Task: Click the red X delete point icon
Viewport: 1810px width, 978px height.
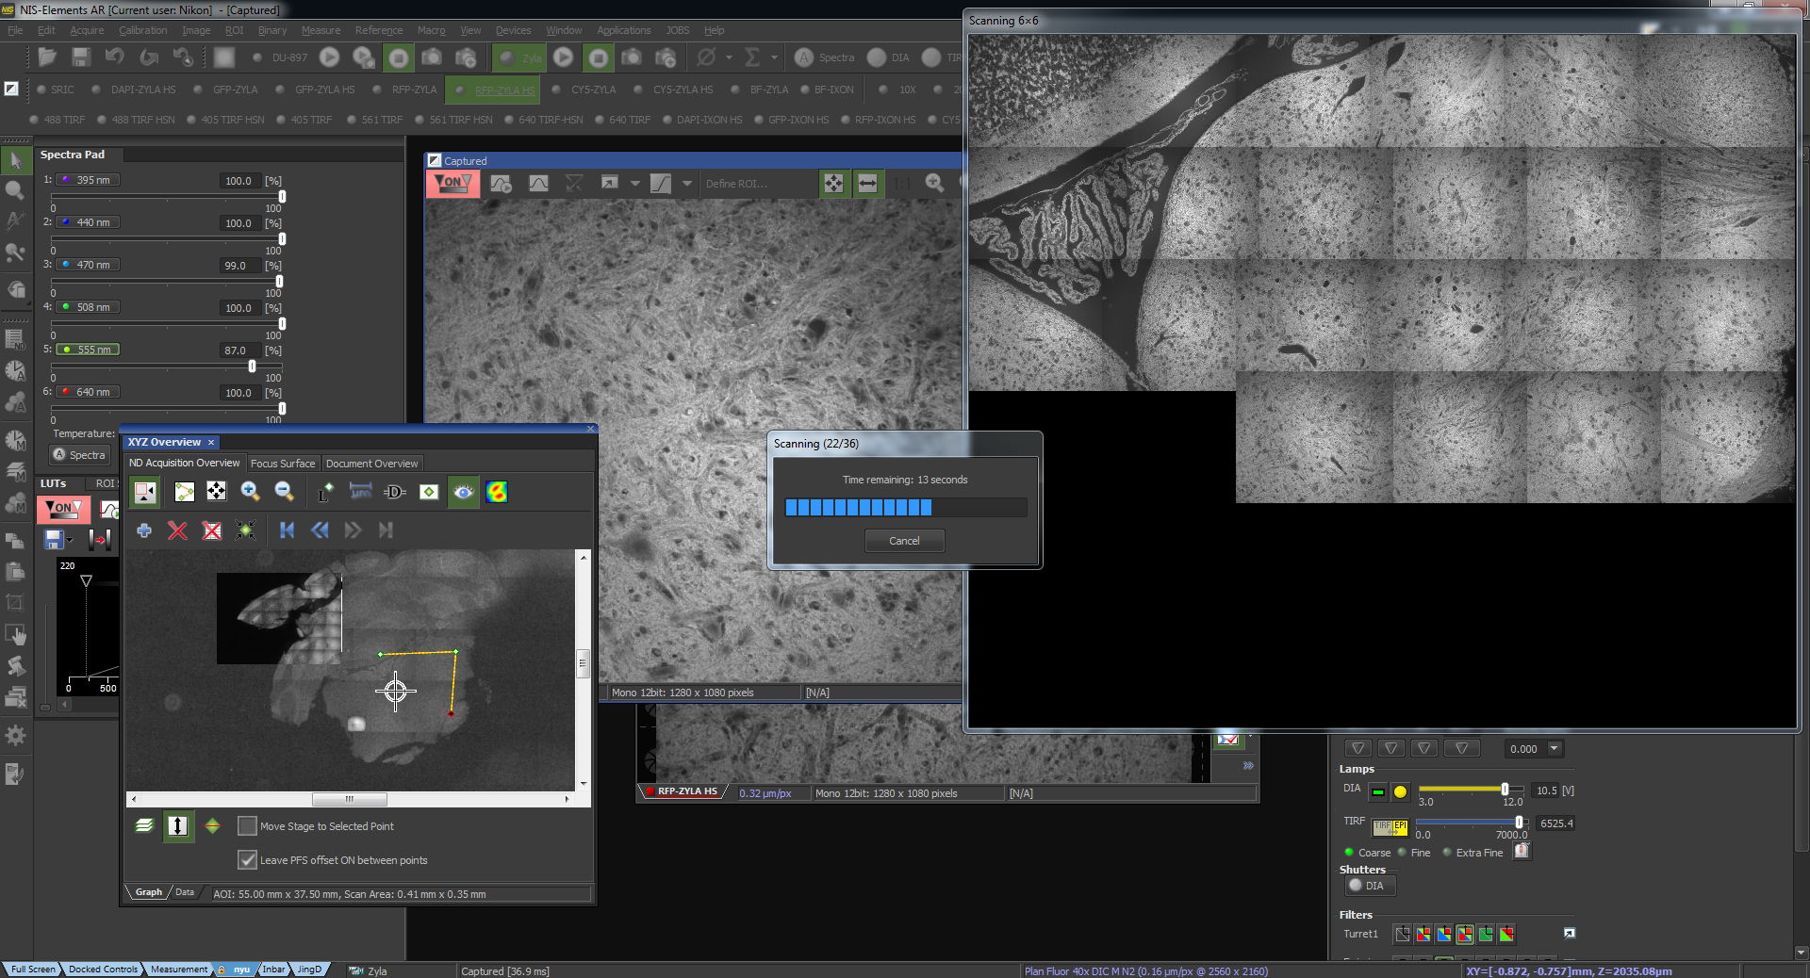Action: tap(177, 530)
